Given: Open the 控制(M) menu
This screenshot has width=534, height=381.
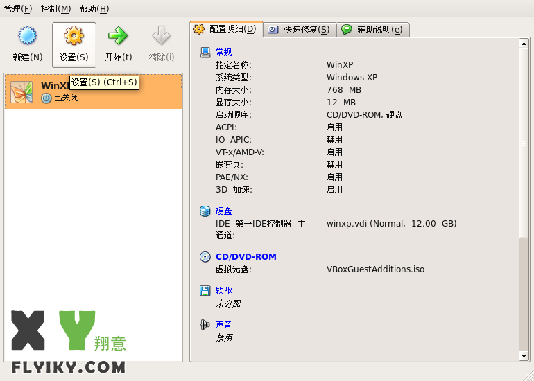Looking at the screenshot, I should pos(55,8).
